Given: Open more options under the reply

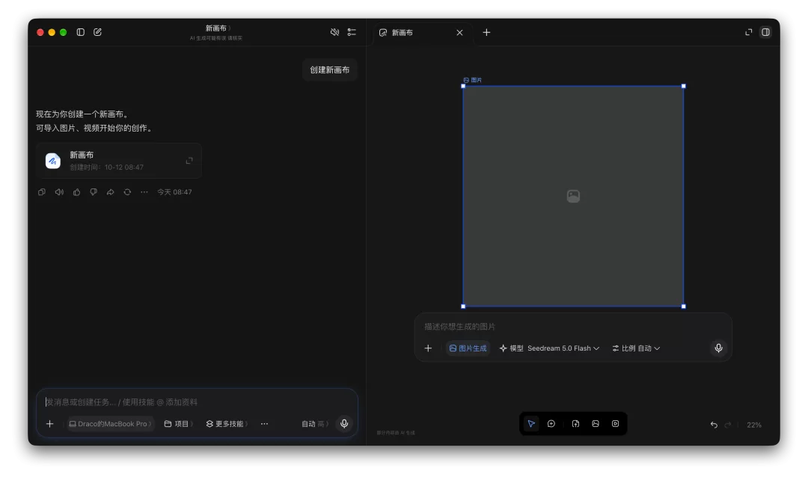Looking at the screenshot, I should (144, 192).
